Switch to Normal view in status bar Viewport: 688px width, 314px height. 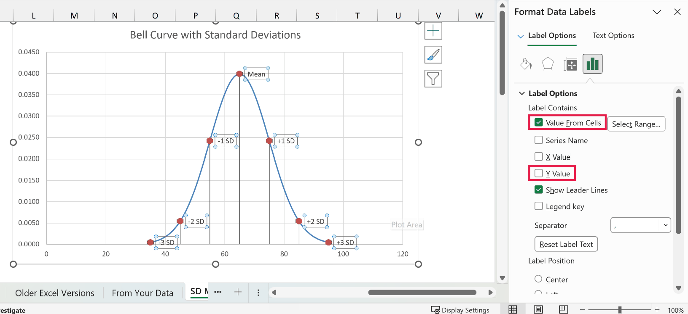[x=513, y=310]
